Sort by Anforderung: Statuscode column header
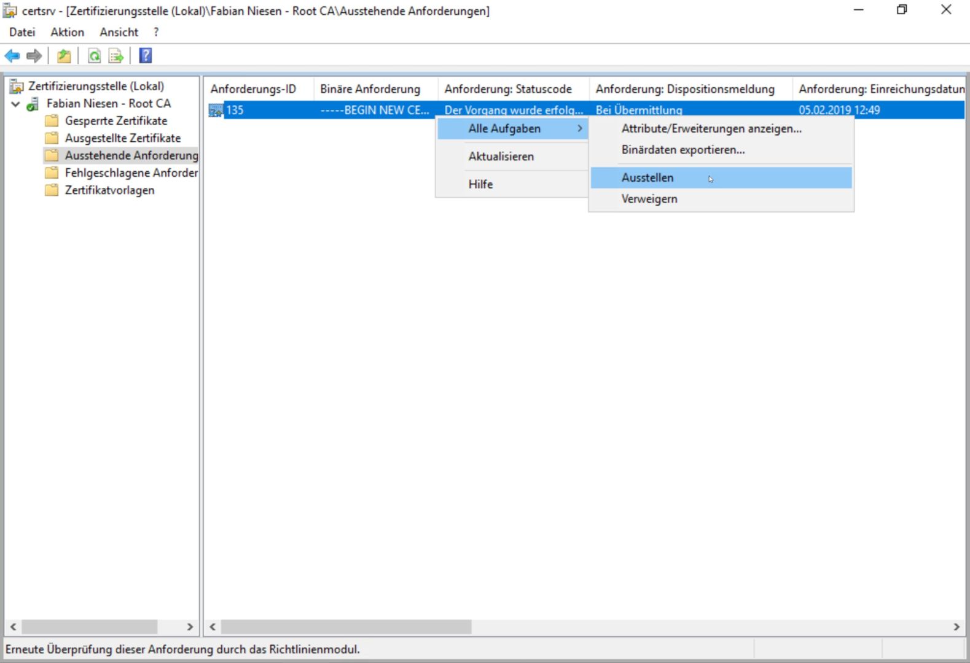Image resolution: width=970 pixels, height=663 pixels. (x=514, y=89)
